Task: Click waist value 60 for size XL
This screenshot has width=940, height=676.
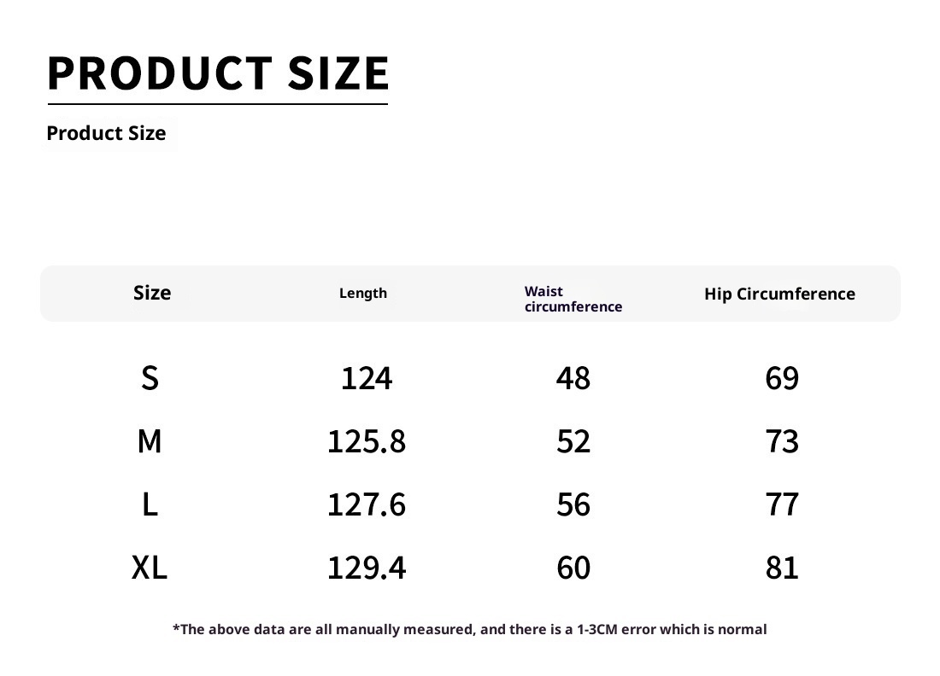Action: tap(573, 568)
